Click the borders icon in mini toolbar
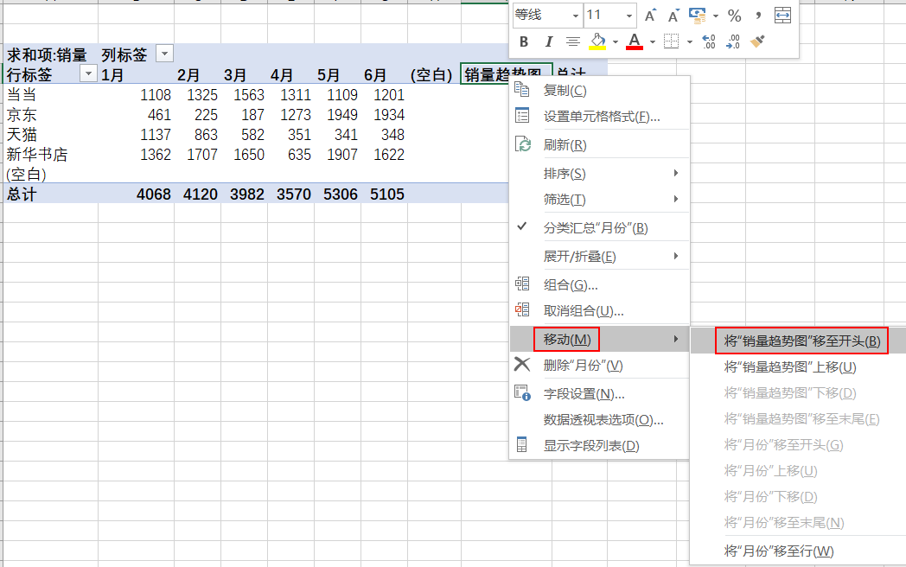The width and height of the screenshot is (906, 567). pyautogui.click(x=671, y=41)
